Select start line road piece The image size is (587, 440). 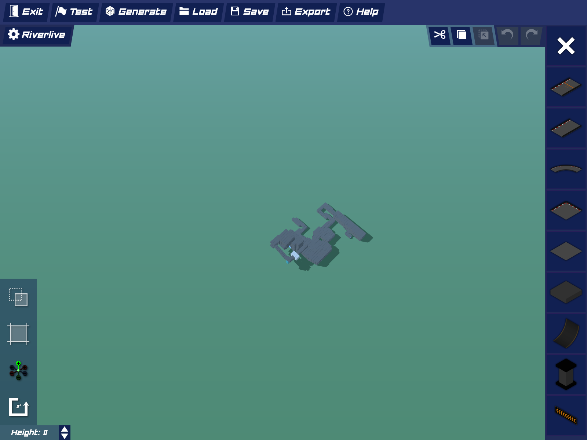click(566, 87)
